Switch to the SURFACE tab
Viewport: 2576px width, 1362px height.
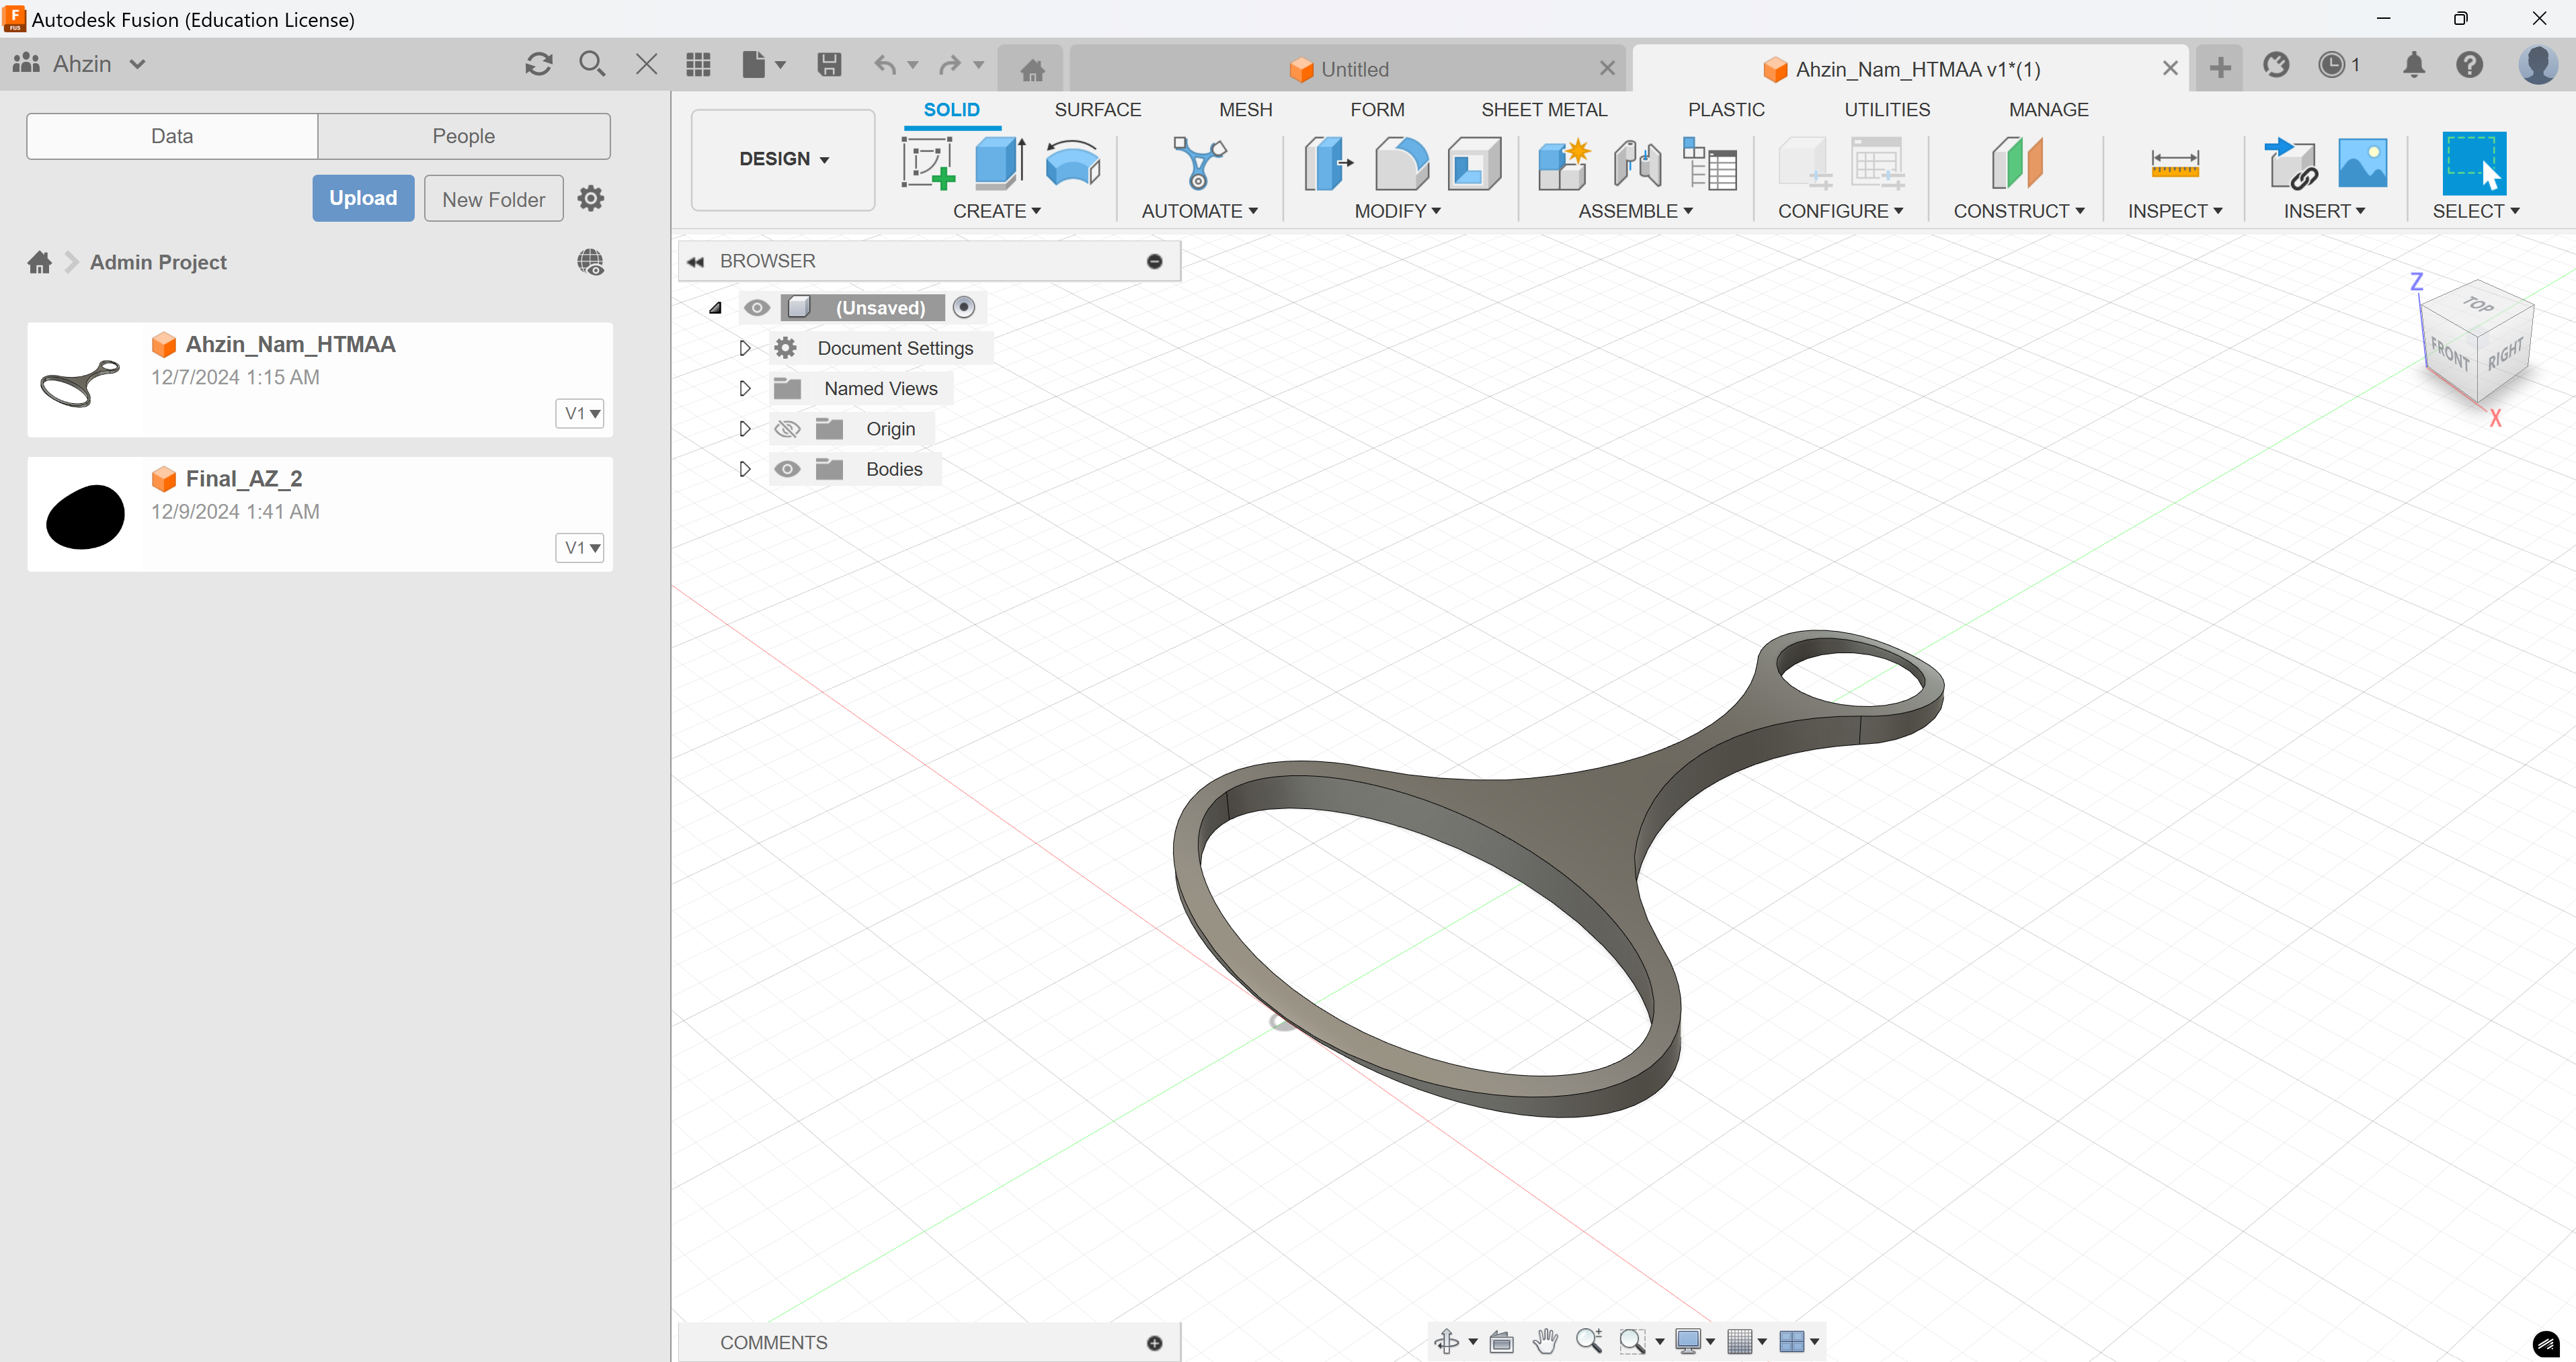click(1097, 110)
